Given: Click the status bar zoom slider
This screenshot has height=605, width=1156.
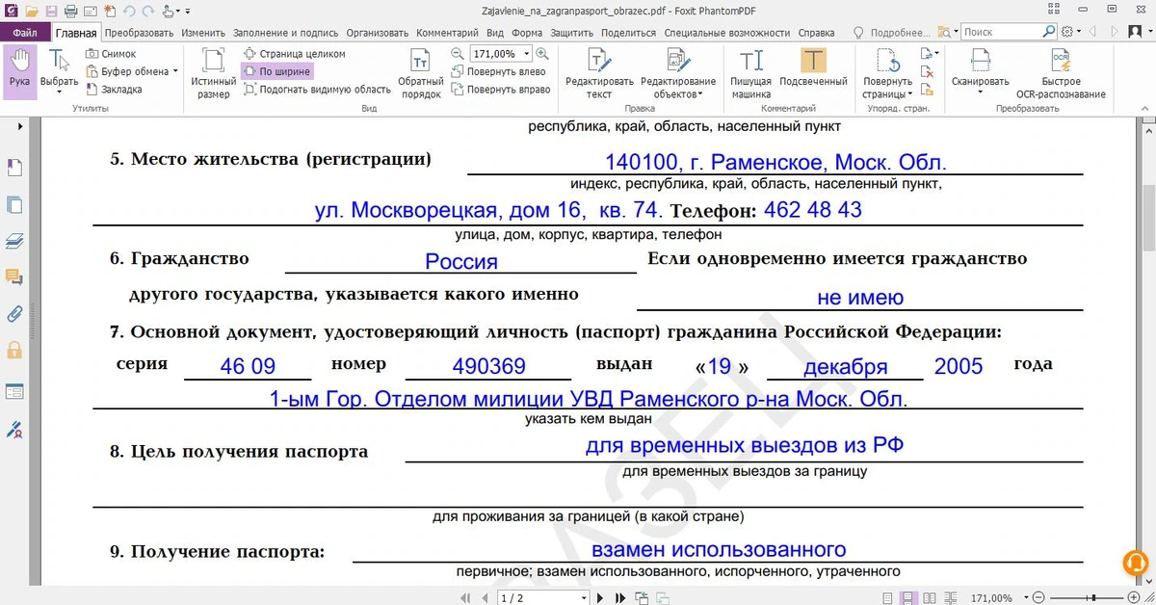Looking at the screenshot, I should [1085, 597].
